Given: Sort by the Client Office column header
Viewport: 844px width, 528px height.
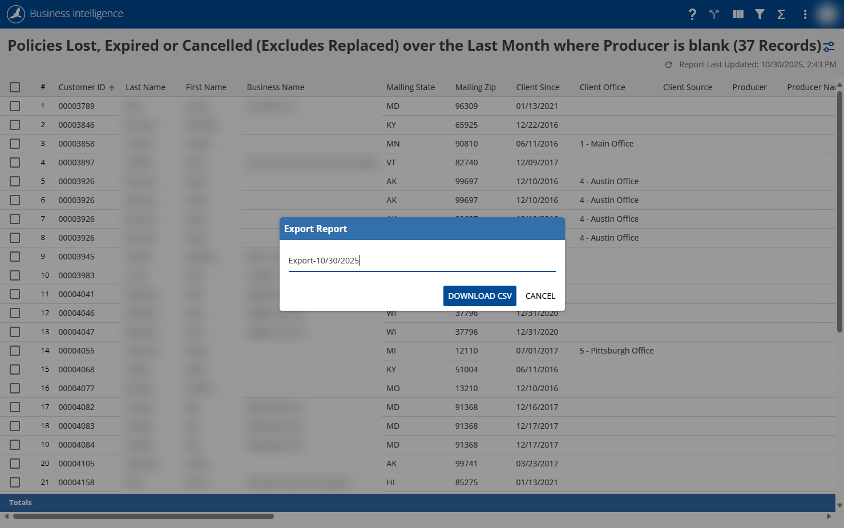Looking at the screenshot, I should pyautogui.click(x=603, y=87).
